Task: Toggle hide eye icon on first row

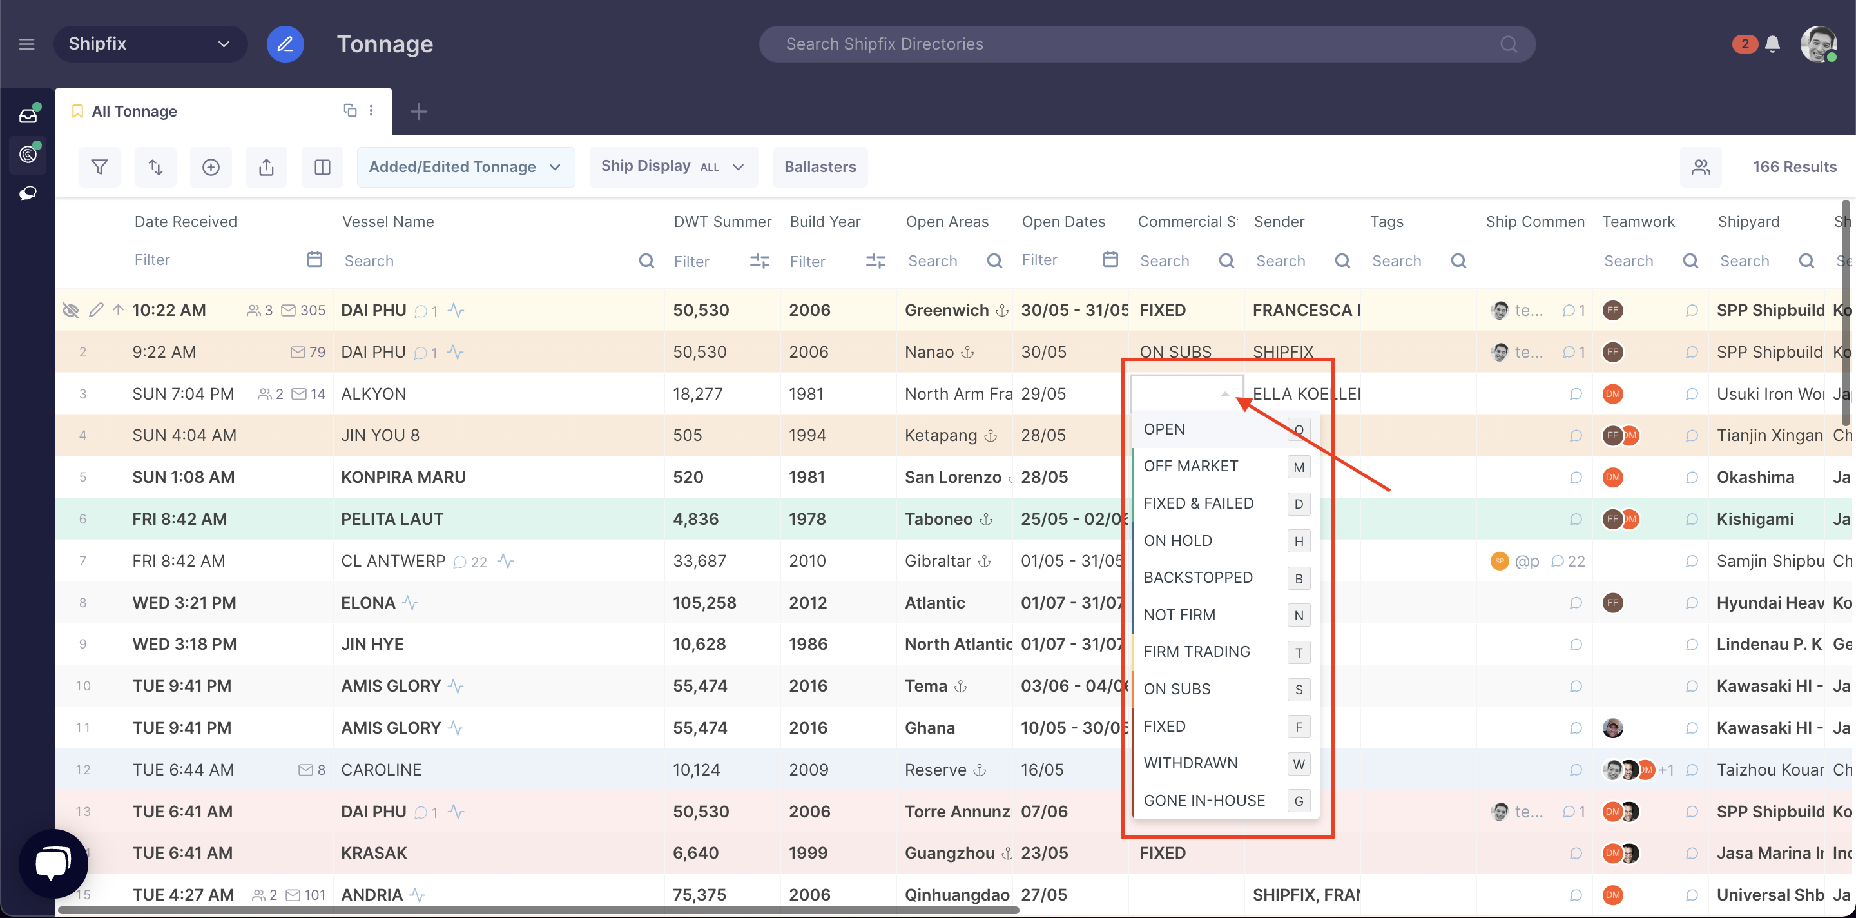Action: point(71,311)
